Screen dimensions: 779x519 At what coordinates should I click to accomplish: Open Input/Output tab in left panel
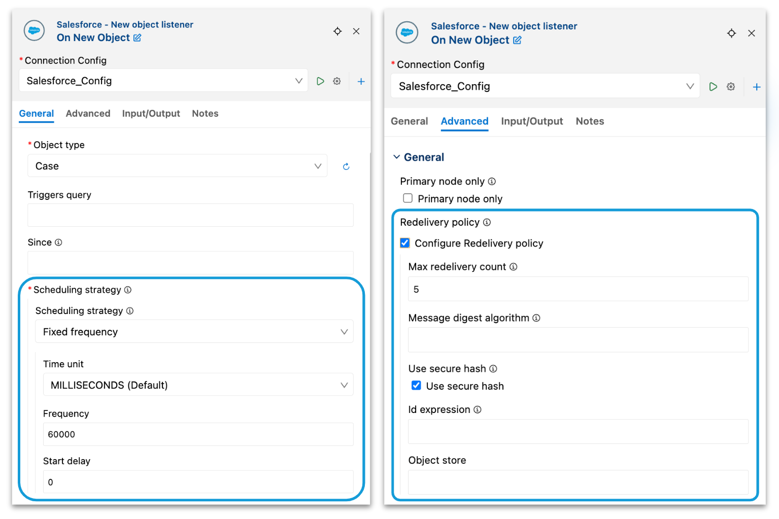(x=151, y=114)
